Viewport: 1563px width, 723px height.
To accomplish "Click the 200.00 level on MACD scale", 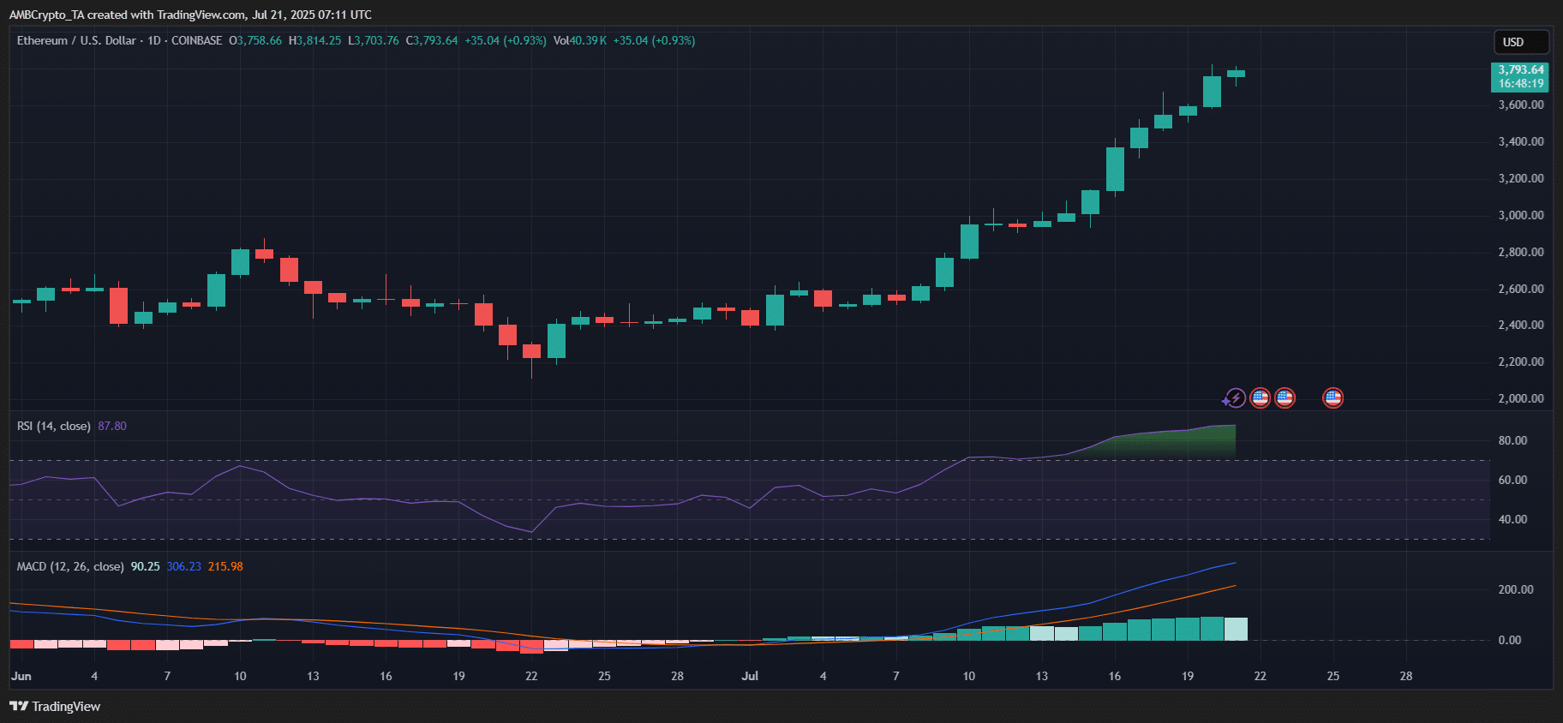I will coord(1515,589).
